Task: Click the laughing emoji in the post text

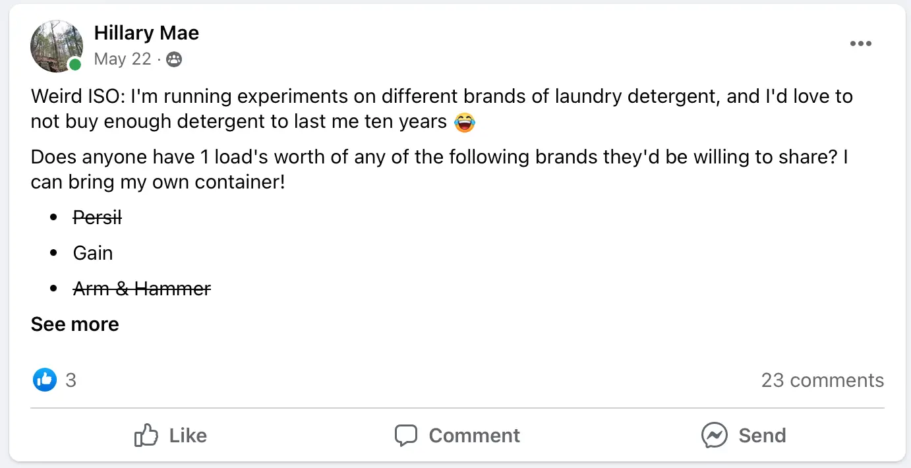Action: click(464, 123)
